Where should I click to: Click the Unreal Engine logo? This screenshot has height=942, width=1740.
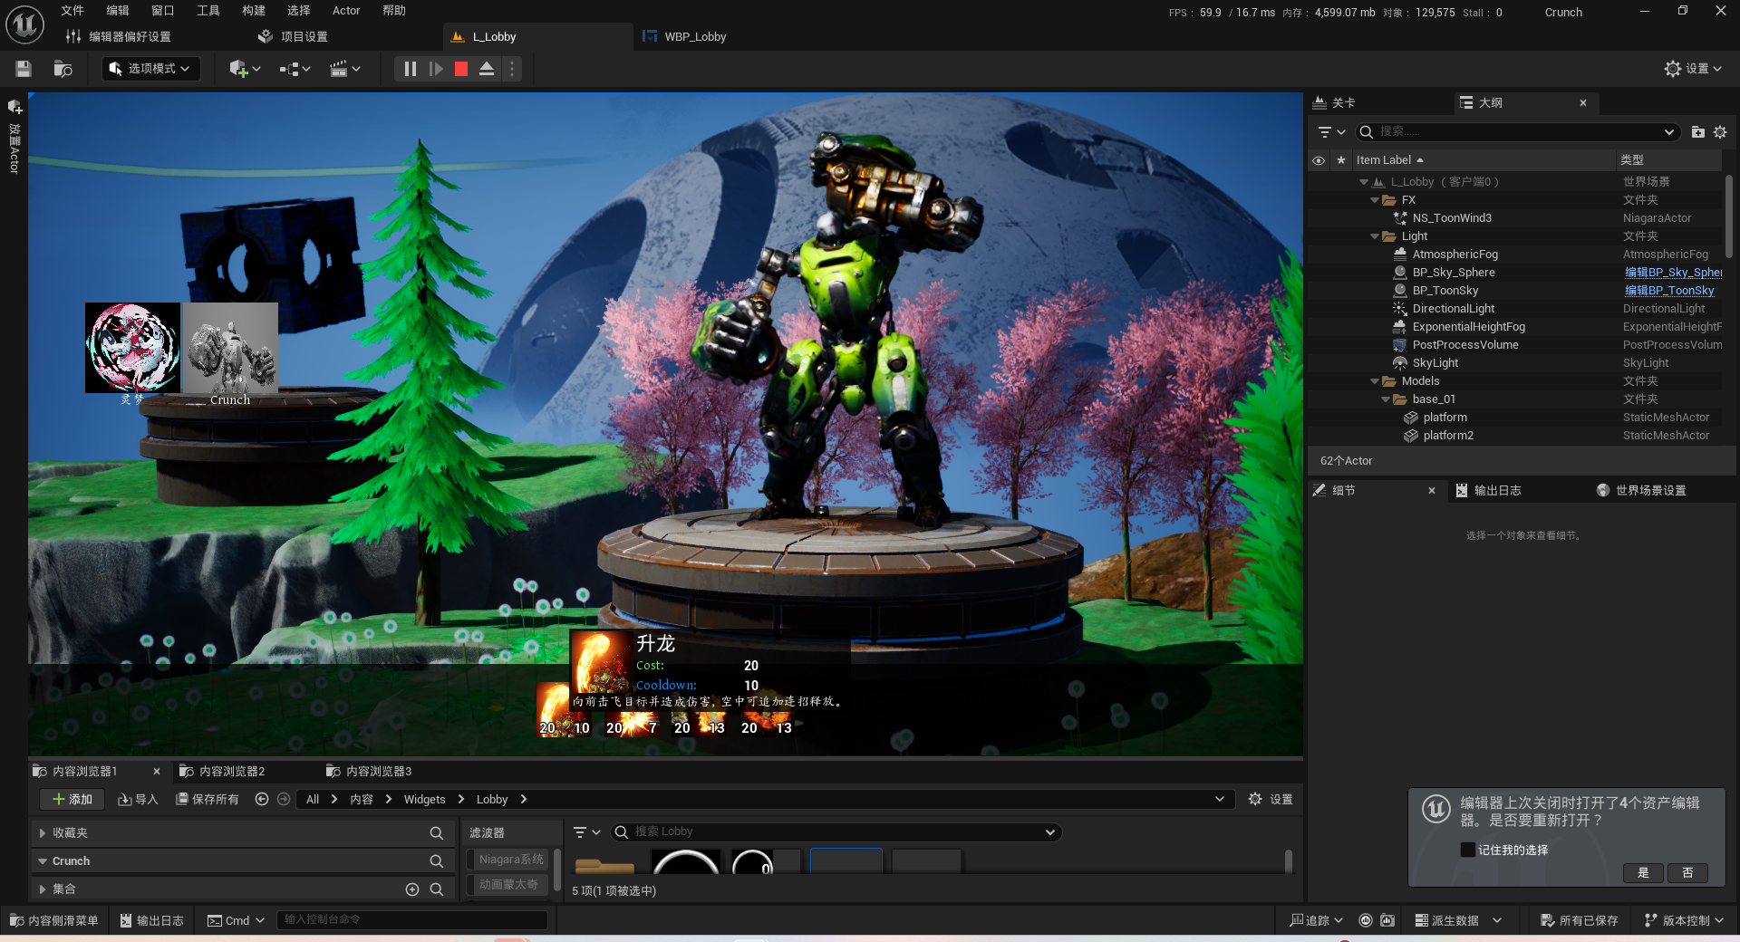pyautogui.click(x=24, y=24)
